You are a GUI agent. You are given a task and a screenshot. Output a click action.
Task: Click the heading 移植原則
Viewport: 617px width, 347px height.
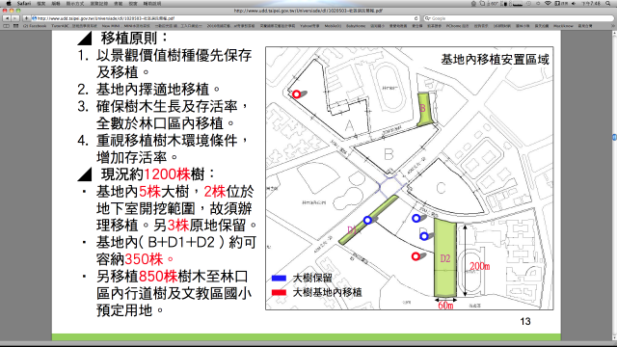pyautogui.click(x=134, y=38)
